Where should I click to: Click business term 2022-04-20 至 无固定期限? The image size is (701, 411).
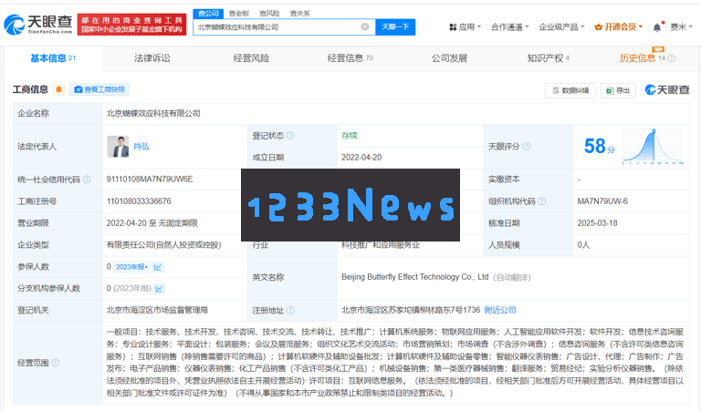152,223
